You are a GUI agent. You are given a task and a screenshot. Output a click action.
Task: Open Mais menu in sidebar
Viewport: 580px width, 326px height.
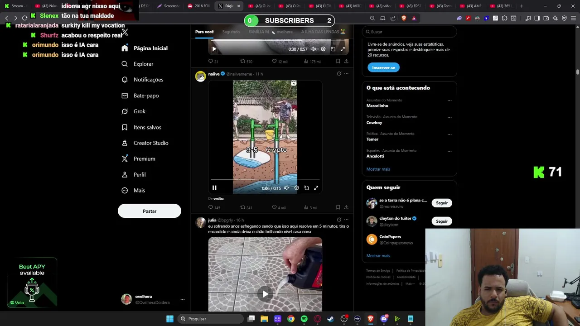(x=133, y=191)
